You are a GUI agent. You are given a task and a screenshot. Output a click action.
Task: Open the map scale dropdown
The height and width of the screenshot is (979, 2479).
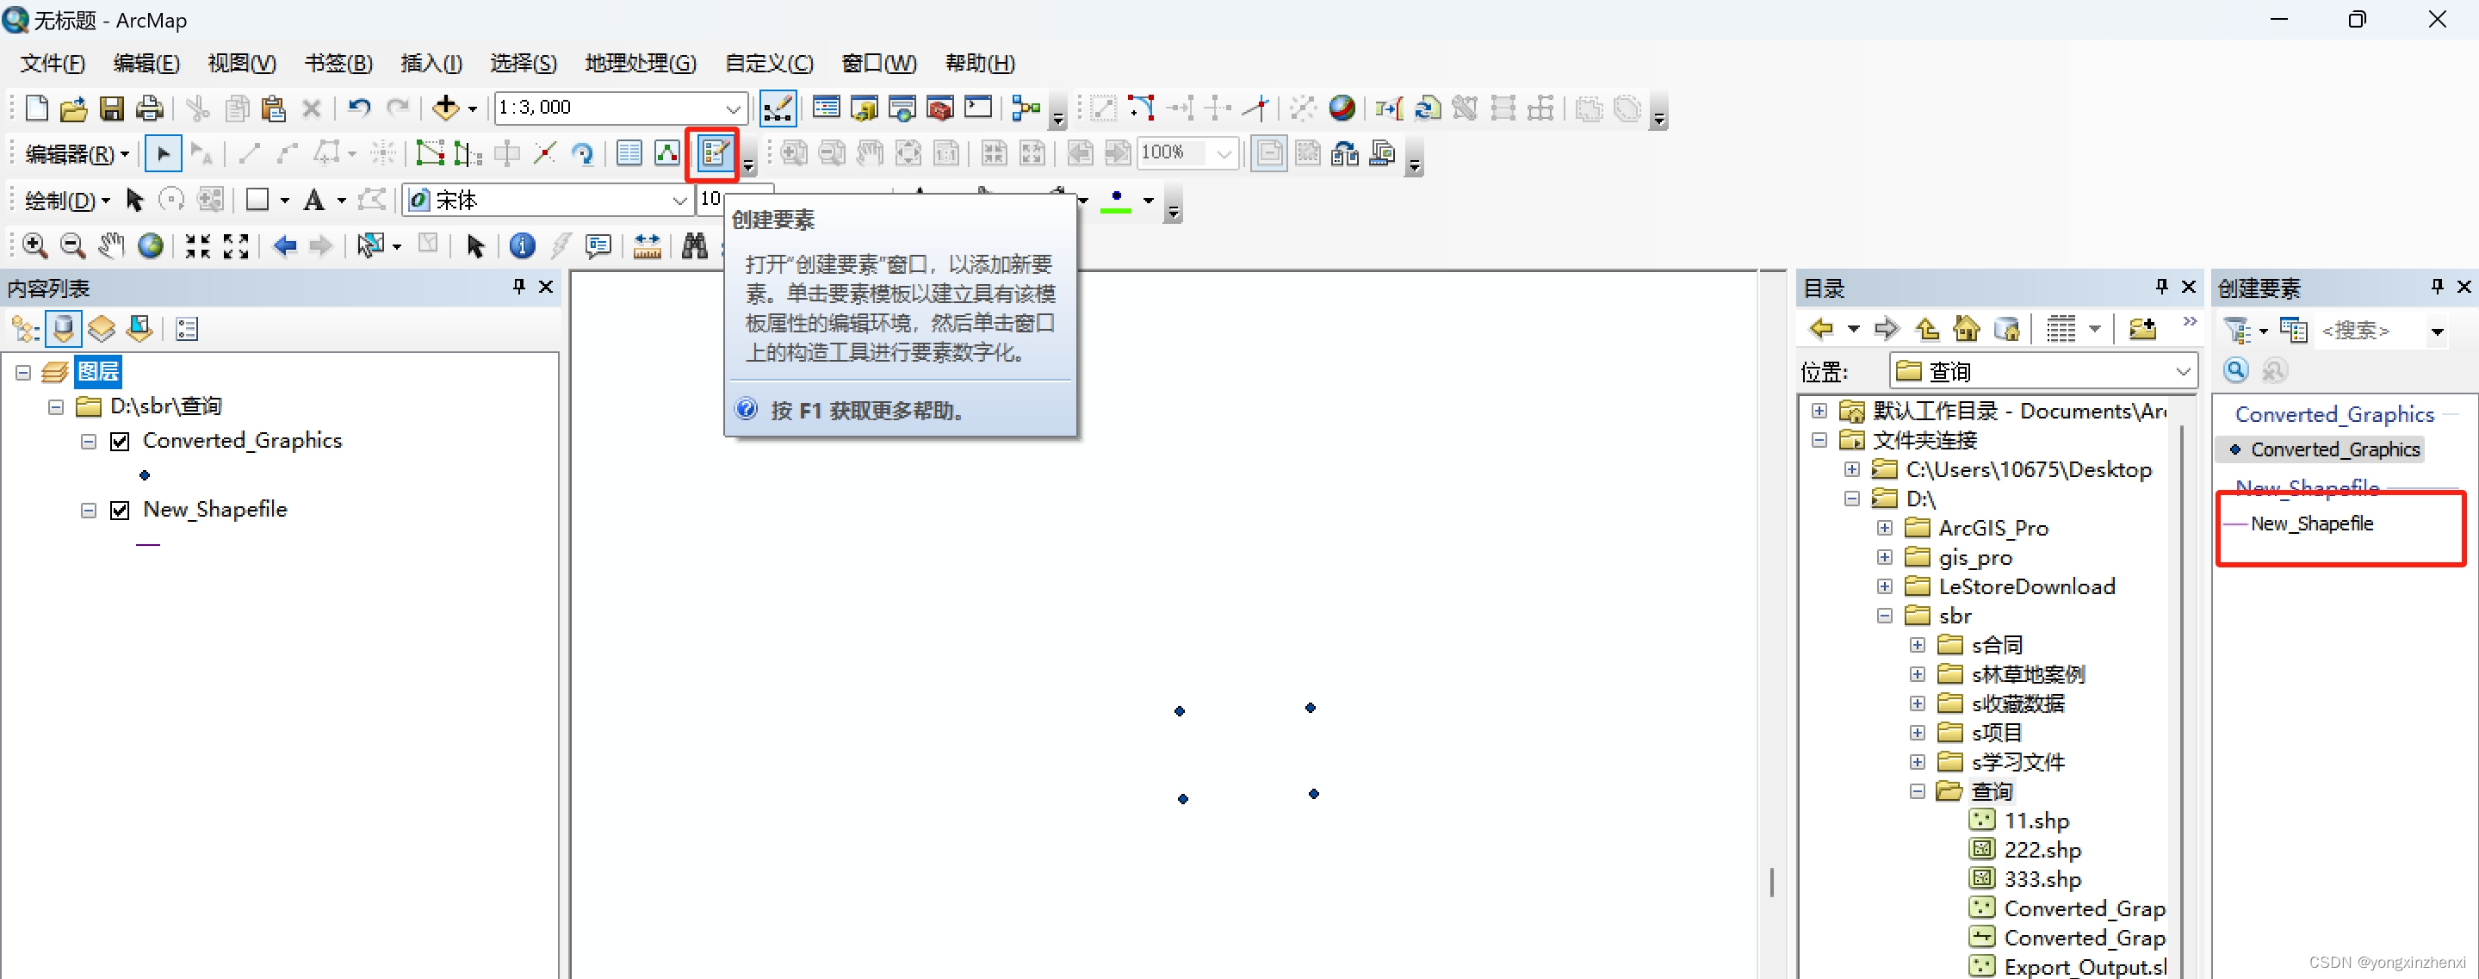tap(734, 108)
